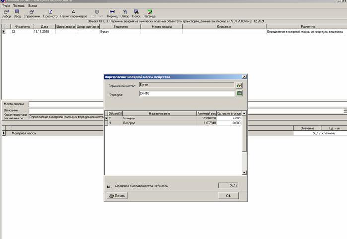Click the Просмотр toolbar icon
Screen dimensions: 347x239
pyautogui.click(x=50, y=12)
